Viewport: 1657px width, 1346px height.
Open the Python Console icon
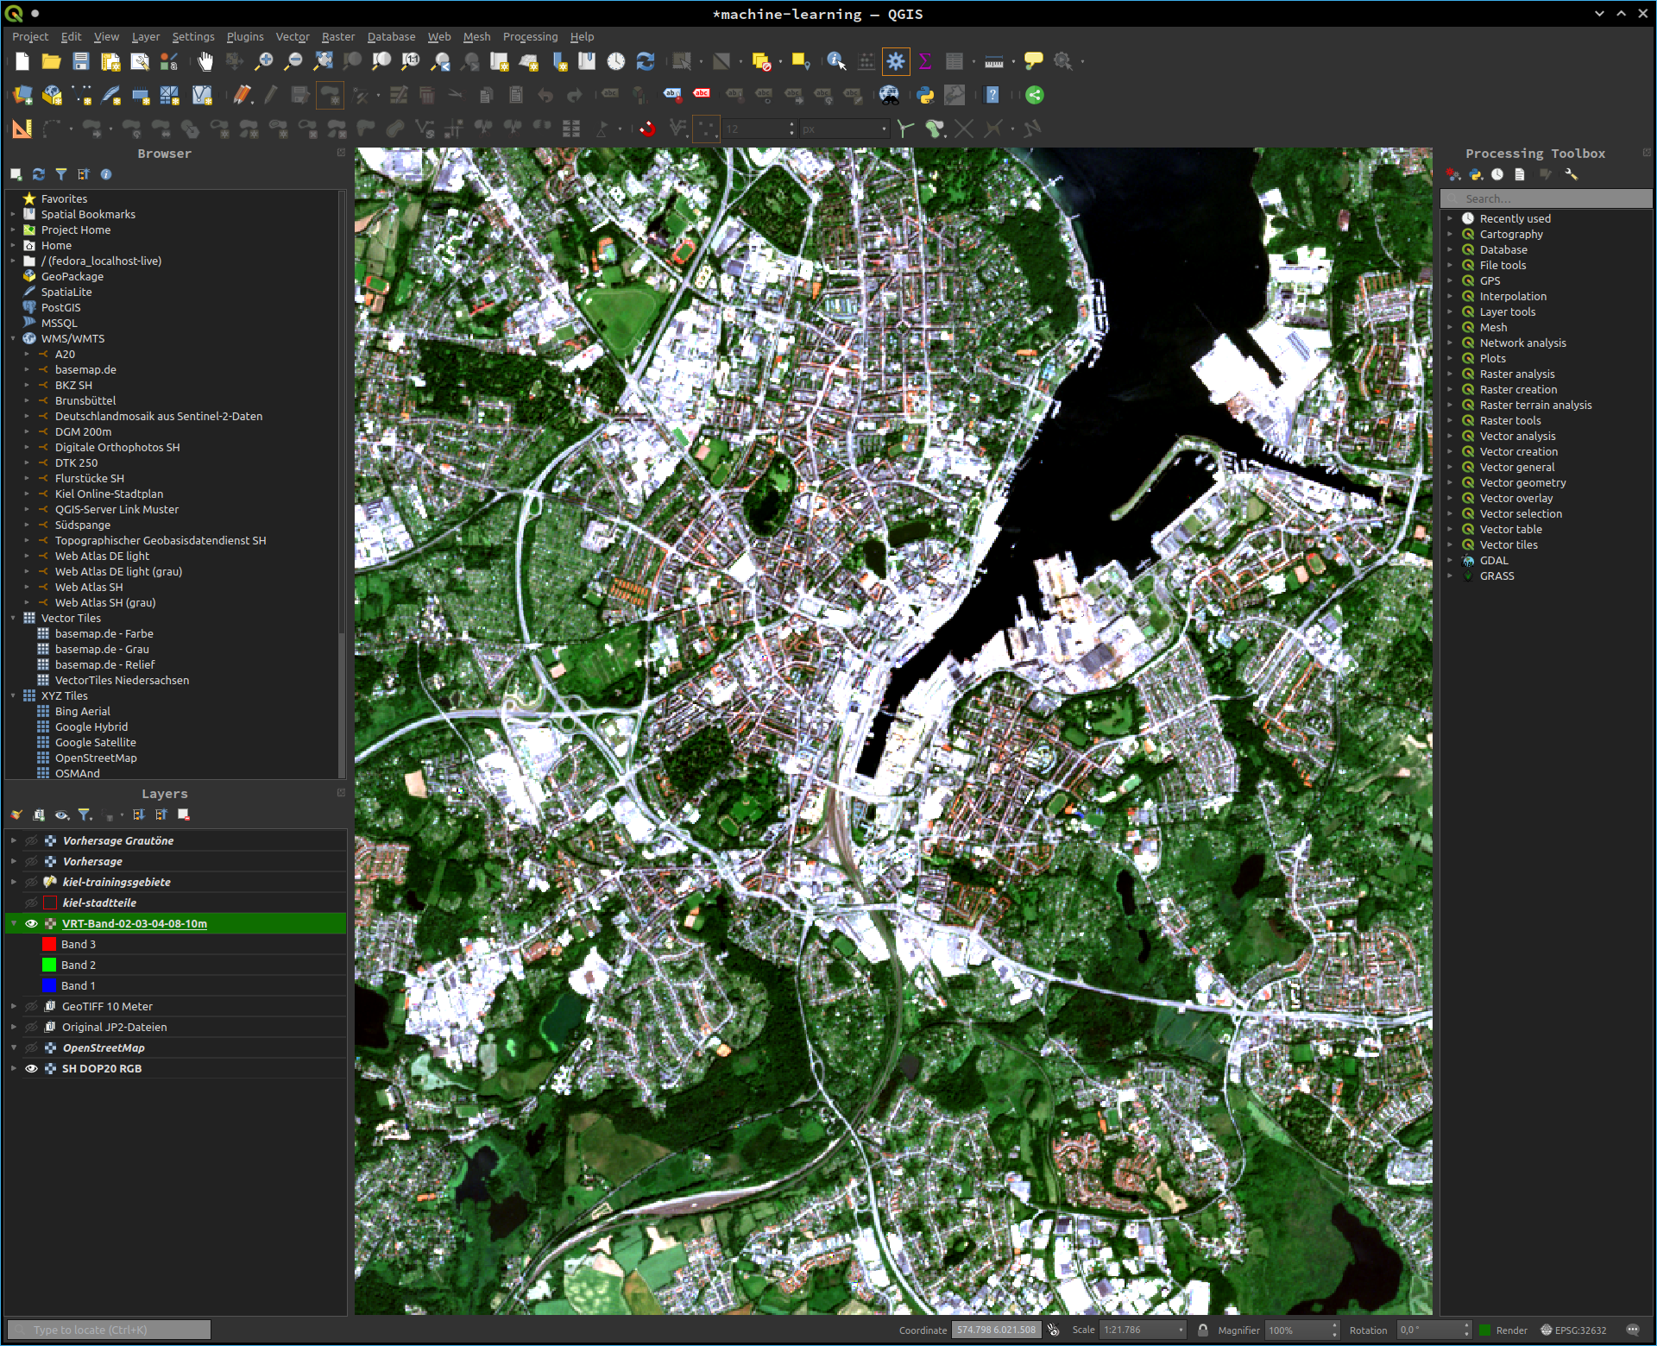925,95
